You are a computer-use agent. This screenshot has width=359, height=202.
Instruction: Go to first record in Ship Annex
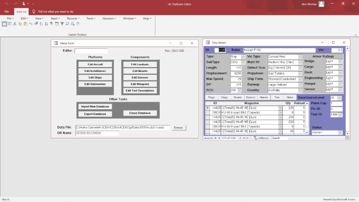tap(215, 138)
